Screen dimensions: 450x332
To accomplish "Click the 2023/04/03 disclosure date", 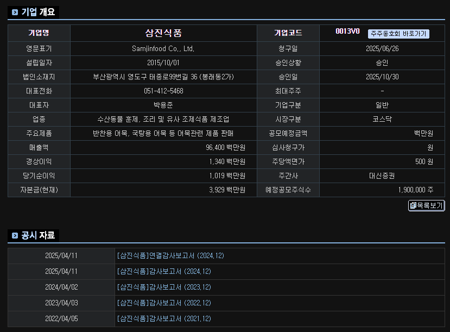I will tap(61, 303).
